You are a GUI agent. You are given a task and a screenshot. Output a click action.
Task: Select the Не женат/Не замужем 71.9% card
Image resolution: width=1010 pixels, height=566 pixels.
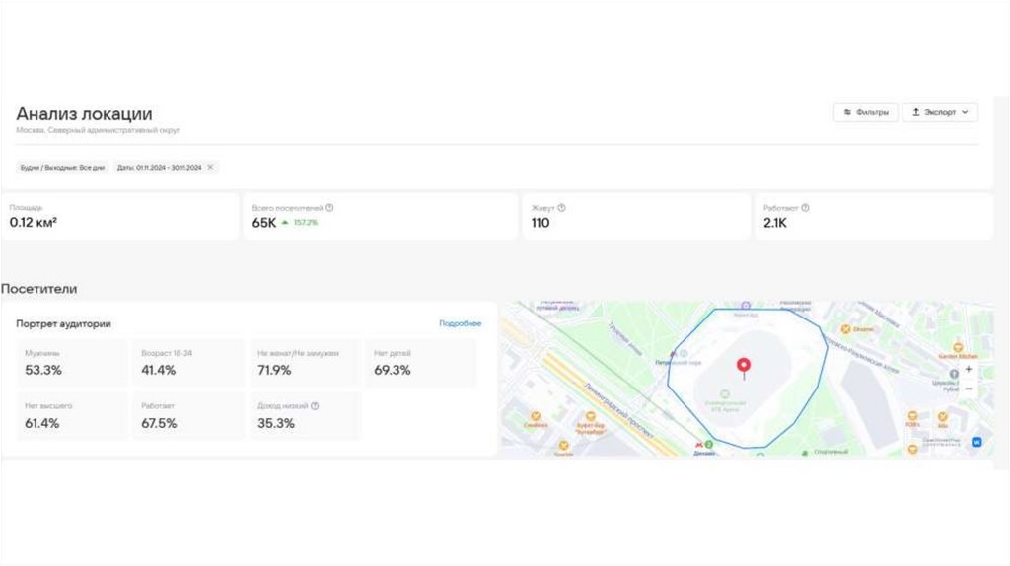point(305,363)
